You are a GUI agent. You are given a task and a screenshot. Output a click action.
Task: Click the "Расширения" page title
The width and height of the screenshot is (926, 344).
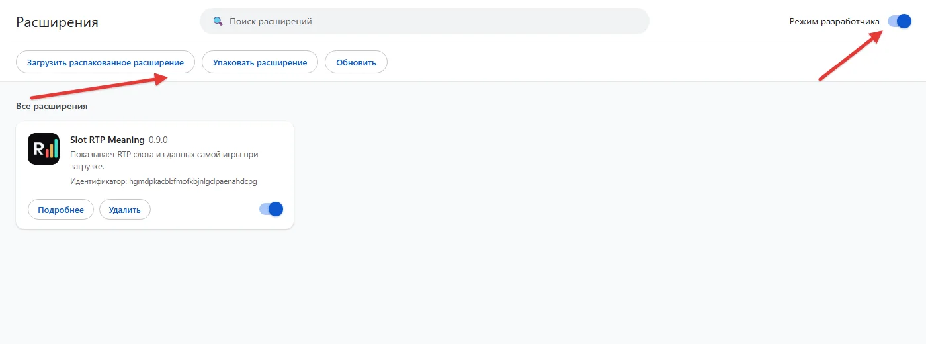coord(57,22)
